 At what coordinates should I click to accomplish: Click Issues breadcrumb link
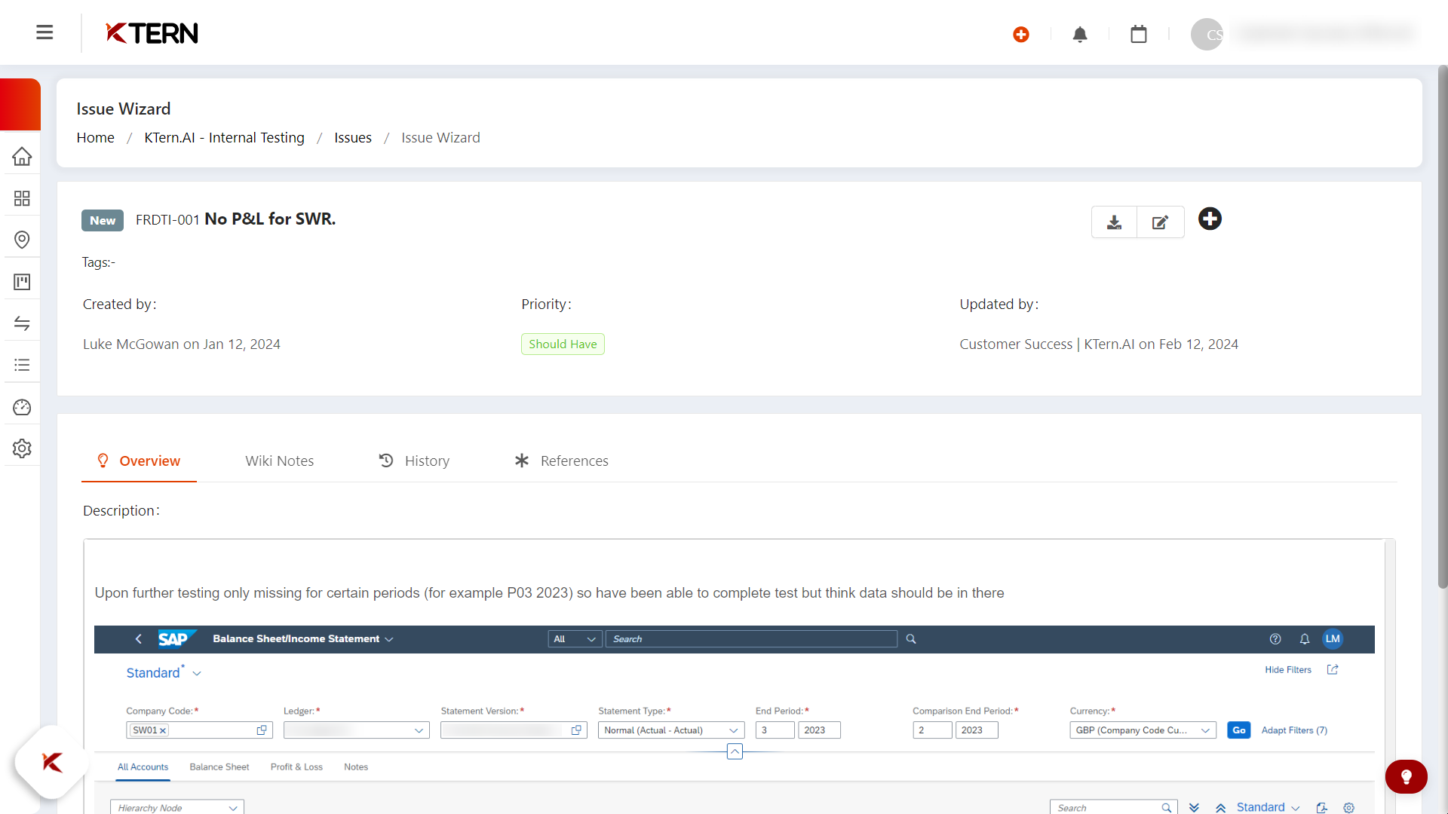[x=353, y=137]
